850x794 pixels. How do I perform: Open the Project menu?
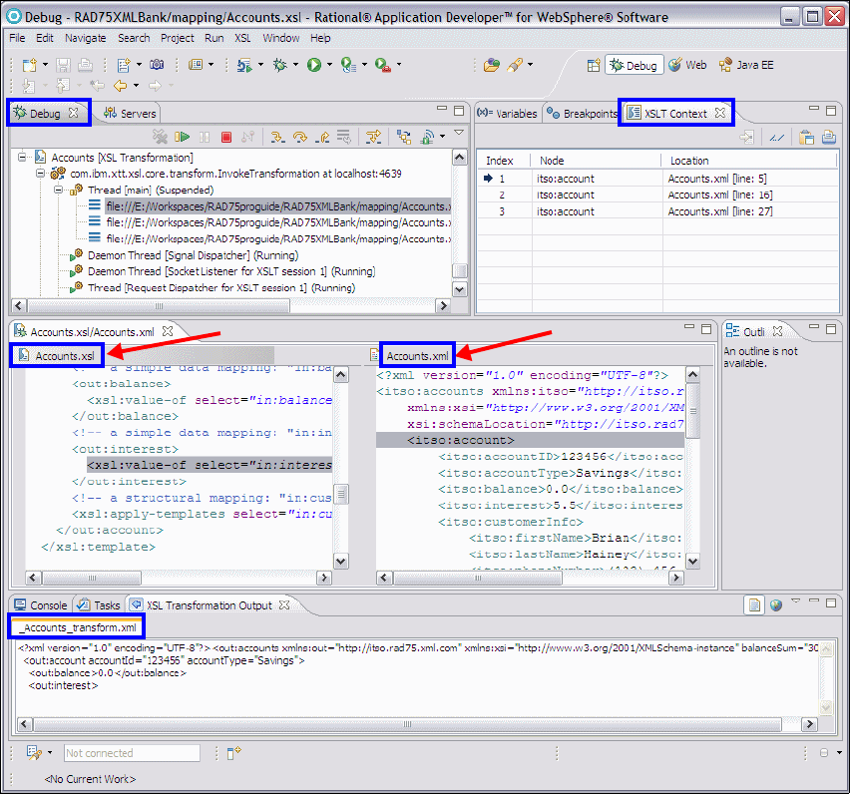click(177, 38)
